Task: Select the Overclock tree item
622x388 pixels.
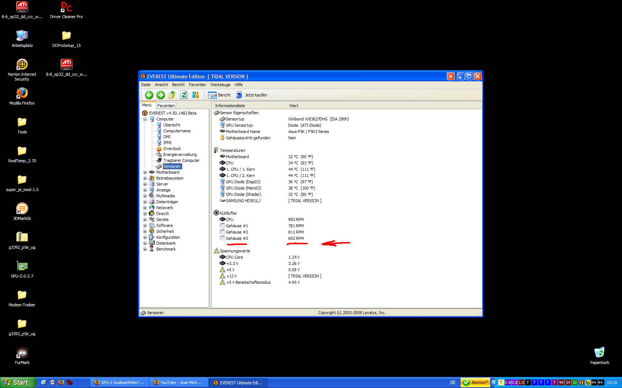Action: click(172, 149)
